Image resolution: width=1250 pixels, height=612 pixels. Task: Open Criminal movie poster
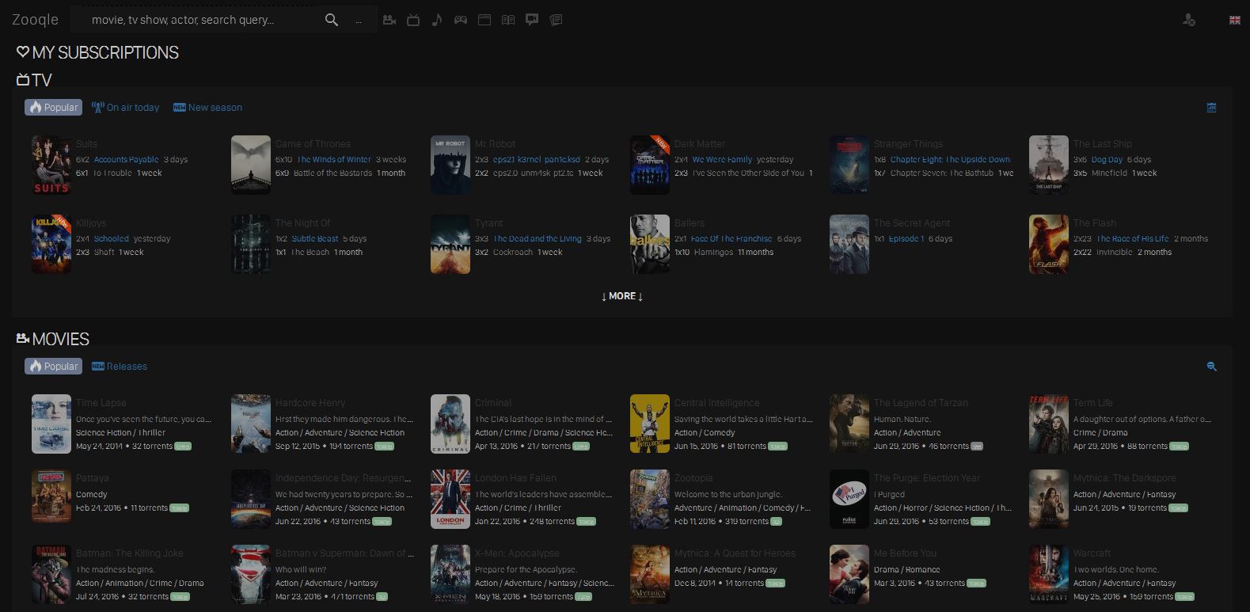click(x=450, y=424)
